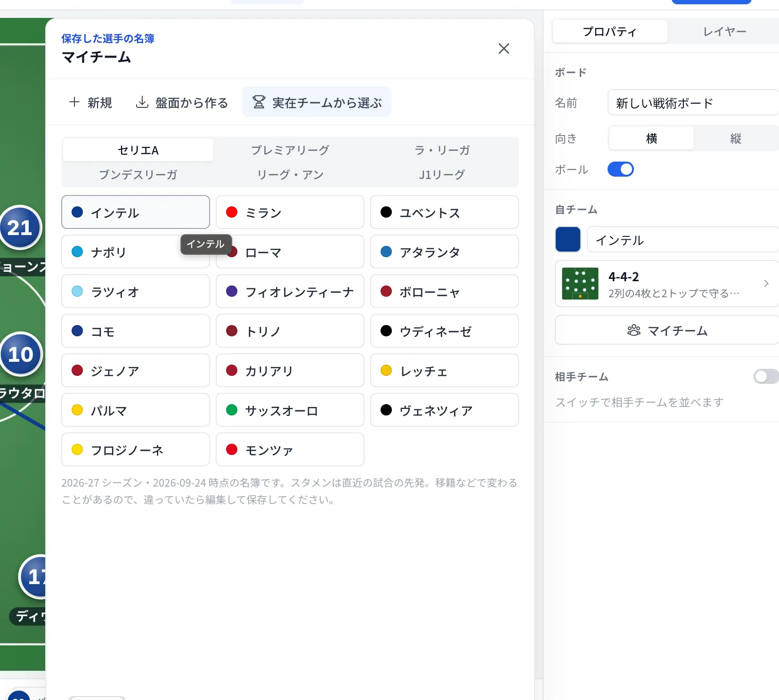Select the ウディネーゼ team
Image resolution: width=779 pixels, height=700 pixels.
point(445,331)
